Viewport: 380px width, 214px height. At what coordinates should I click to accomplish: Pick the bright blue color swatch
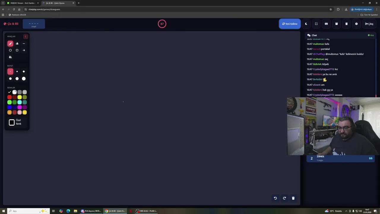pos(9,107)
